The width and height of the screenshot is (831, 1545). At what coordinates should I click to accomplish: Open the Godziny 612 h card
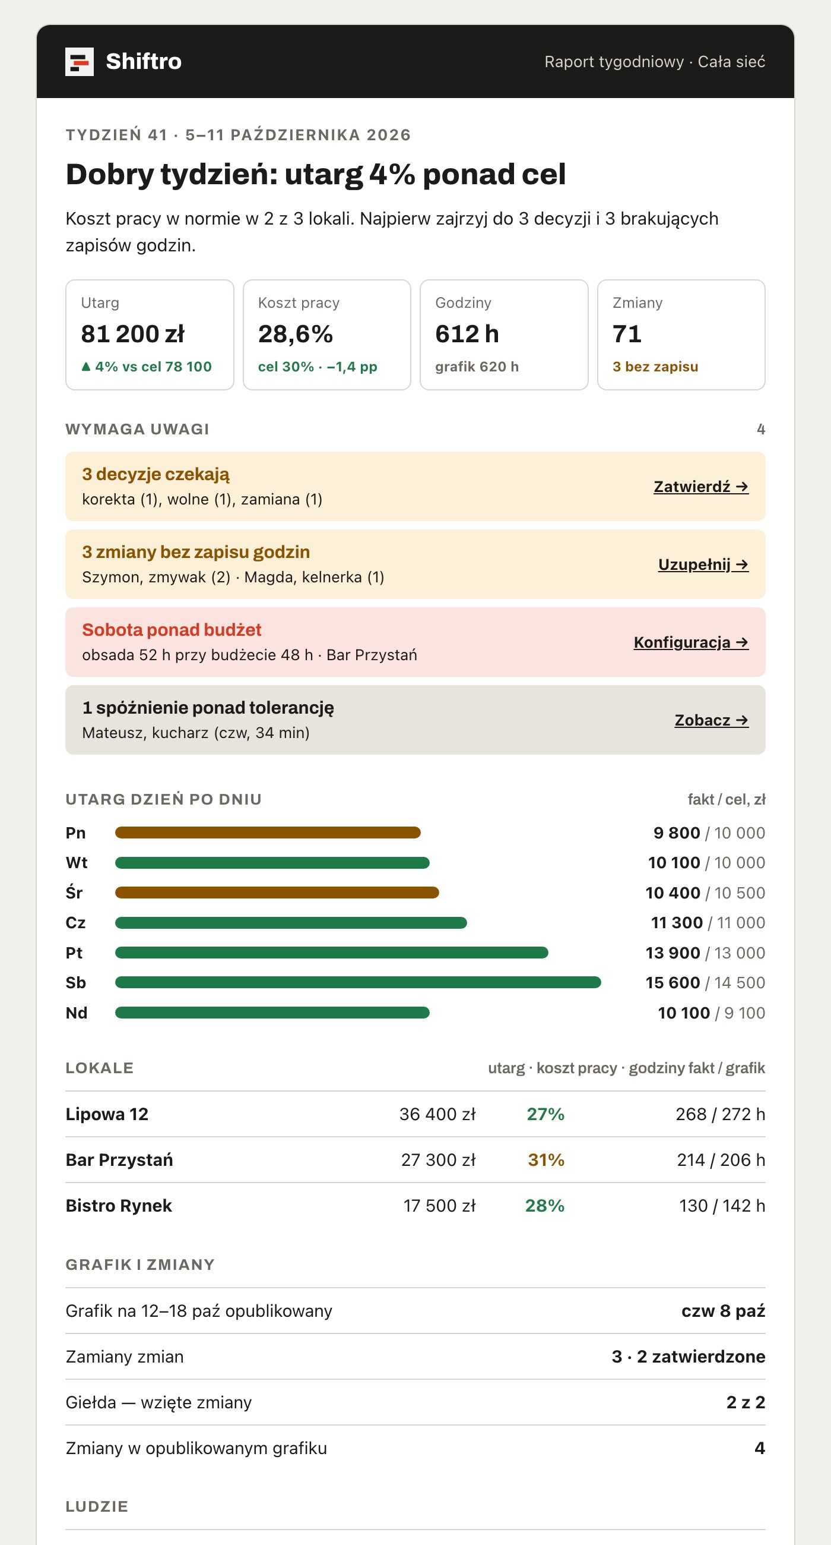pos(504,335)
